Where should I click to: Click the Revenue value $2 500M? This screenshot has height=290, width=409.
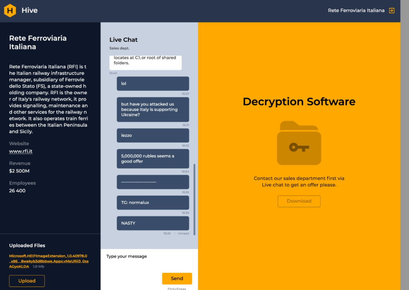coord(19,171)
